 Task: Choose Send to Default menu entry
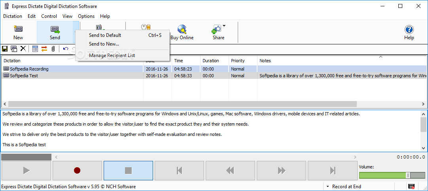coord(122,35)
